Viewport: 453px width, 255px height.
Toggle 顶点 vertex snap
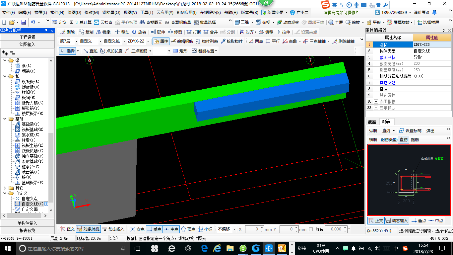coord(188,229)
